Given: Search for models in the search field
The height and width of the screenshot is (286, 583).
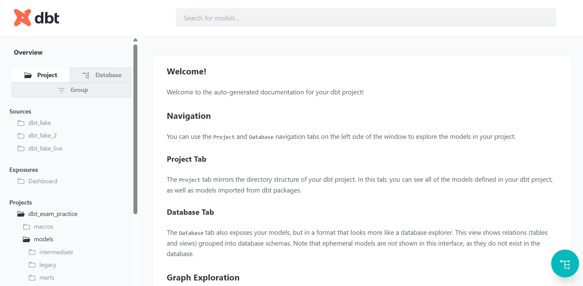Looking at the screenshot, I should (x=366, y=18).
